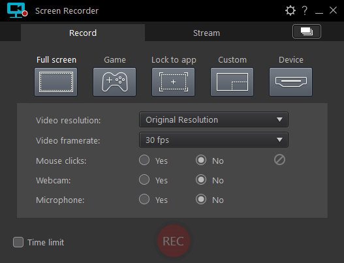Click the disabled circle-slash icon beside Mouse clicks

coord(279,160)
